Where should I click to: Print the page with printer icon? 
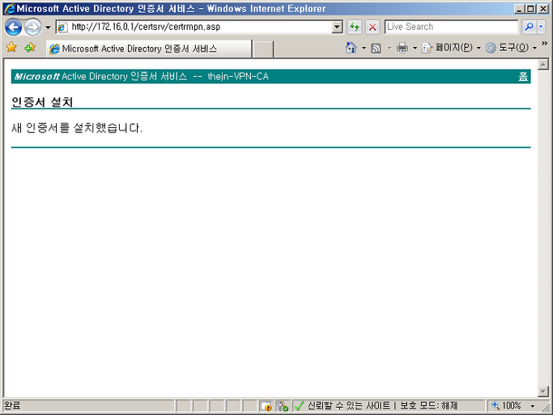tap(402, 48)
